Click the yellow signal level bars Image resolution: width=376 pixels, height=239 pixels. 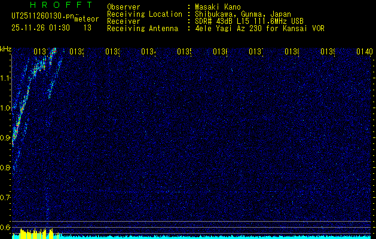point(31,234)
